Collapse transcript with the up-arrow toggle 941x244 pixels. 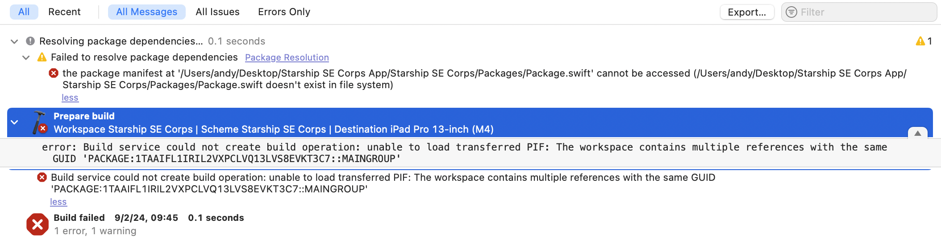click(918, 133)
